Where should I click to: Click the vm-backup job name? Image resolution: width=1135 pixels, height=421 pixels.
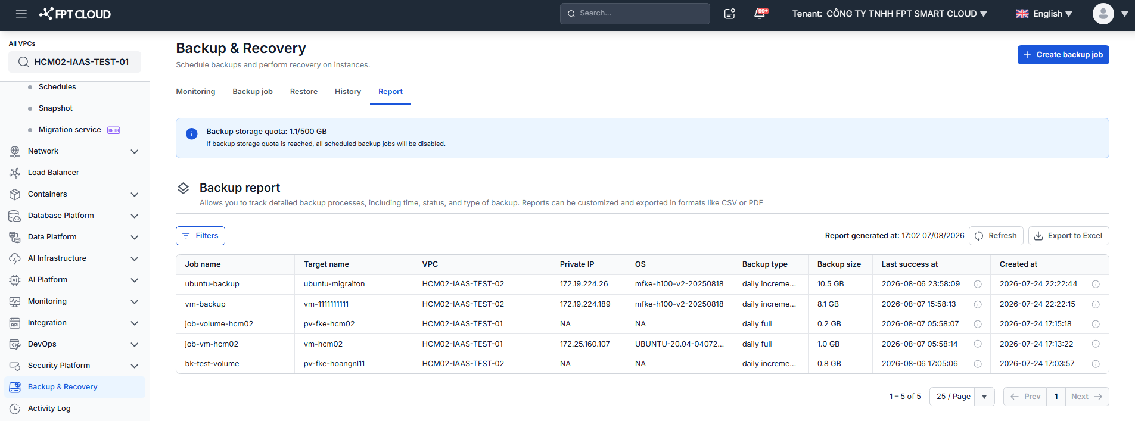pos(205,304)
